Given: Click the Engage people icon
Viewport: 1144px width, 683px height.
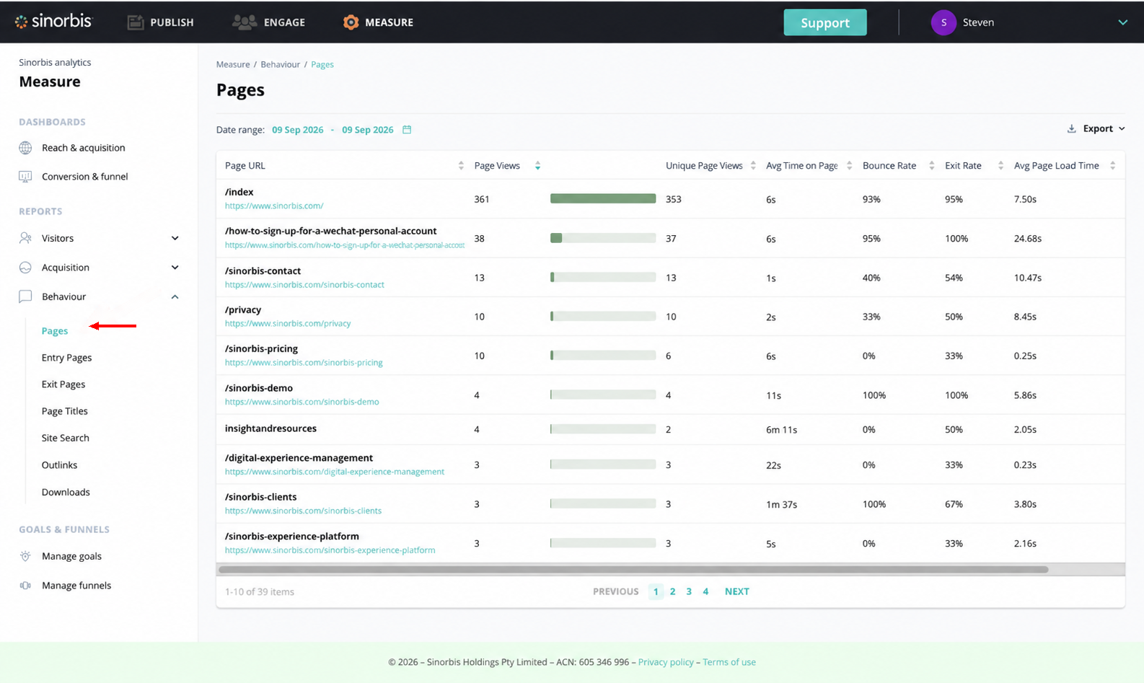Looking at the screenshot, I should point(245,22).
